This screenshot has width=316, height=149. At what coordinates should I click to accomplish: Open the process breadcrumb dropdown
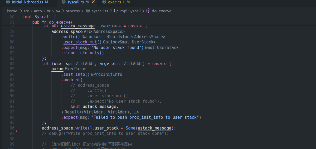pyautogui.click(x=72, y=11)
